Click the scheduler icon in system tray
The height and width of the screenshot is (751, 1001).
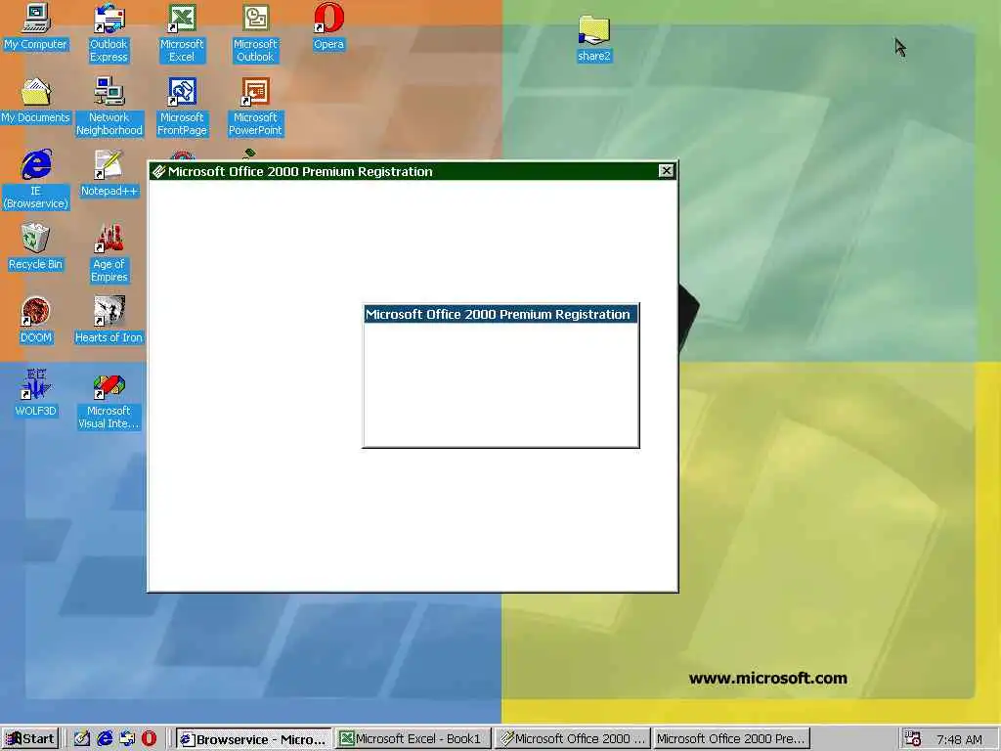(912, 739)
